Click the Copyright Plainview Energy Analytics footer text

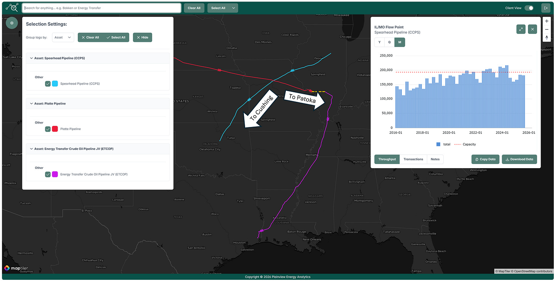tap(277, 277)
